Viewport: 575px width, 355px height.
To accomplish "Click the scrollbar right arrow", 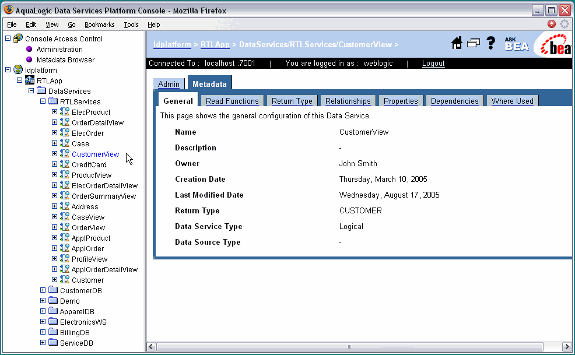I will (567, 347).
